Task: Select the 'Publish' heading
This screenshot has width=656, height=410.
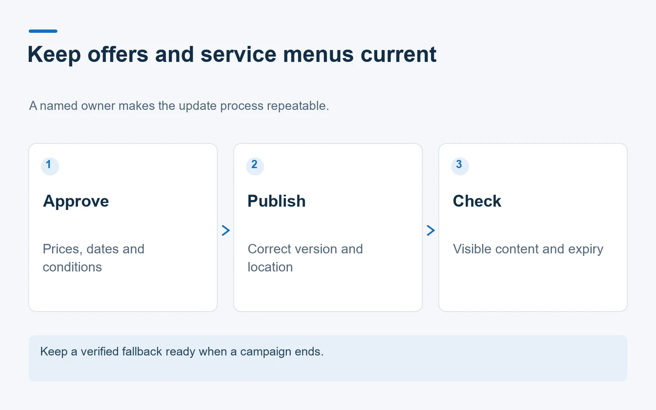Action: pyautogui.click(x=277, y=201)
